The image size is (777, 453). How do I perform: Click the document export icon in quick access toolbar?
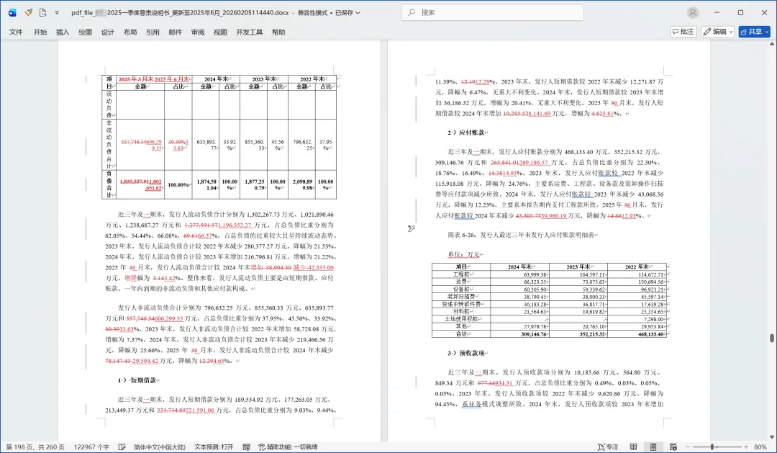coord(43,12)
